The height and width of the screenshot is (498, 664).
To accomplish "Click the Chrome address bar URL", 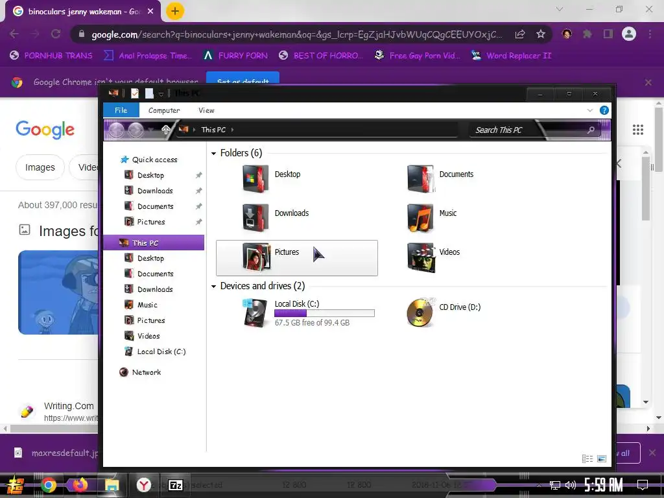I will tap(296, 34).
